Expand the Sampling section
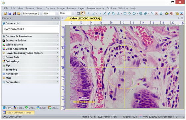The width and height of the screenshot is (186, 120). 31,69
